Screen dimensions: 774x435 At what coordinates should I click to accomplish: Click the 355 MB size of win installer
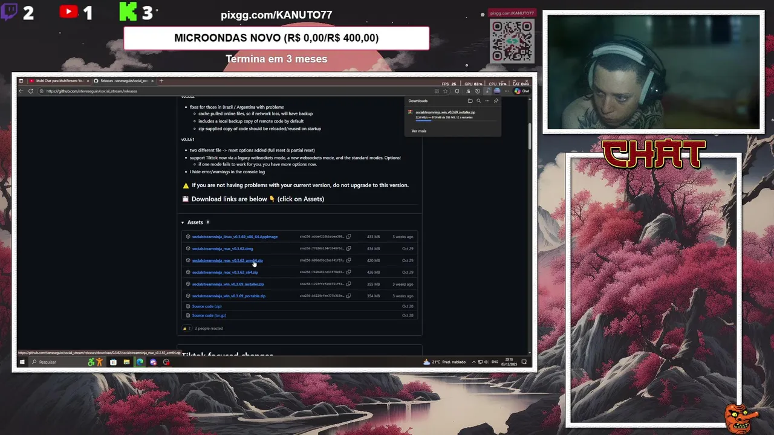click(373, 284)
